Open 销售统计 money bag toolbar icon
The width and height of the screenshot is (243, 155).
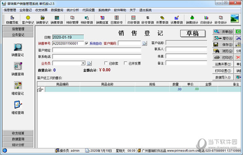192,20
